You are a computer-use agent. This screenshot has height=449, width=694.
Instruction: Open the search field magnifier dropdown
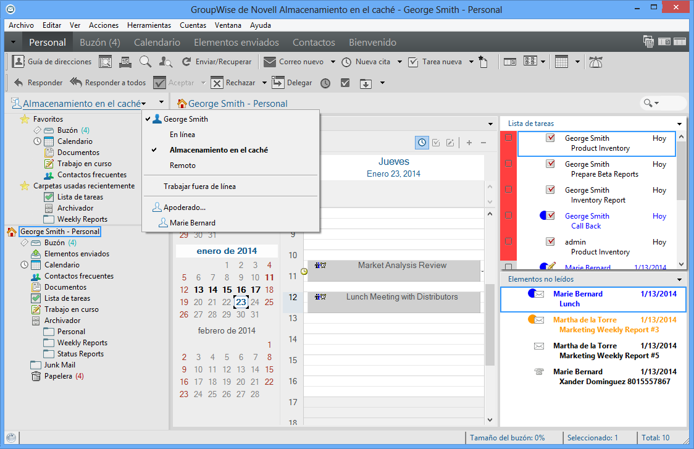click(651, 103)
